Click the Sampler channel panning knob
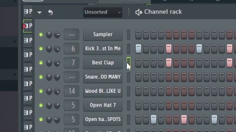Image resolution: width=236 pixels, height=132 pixels. [49, 34]
